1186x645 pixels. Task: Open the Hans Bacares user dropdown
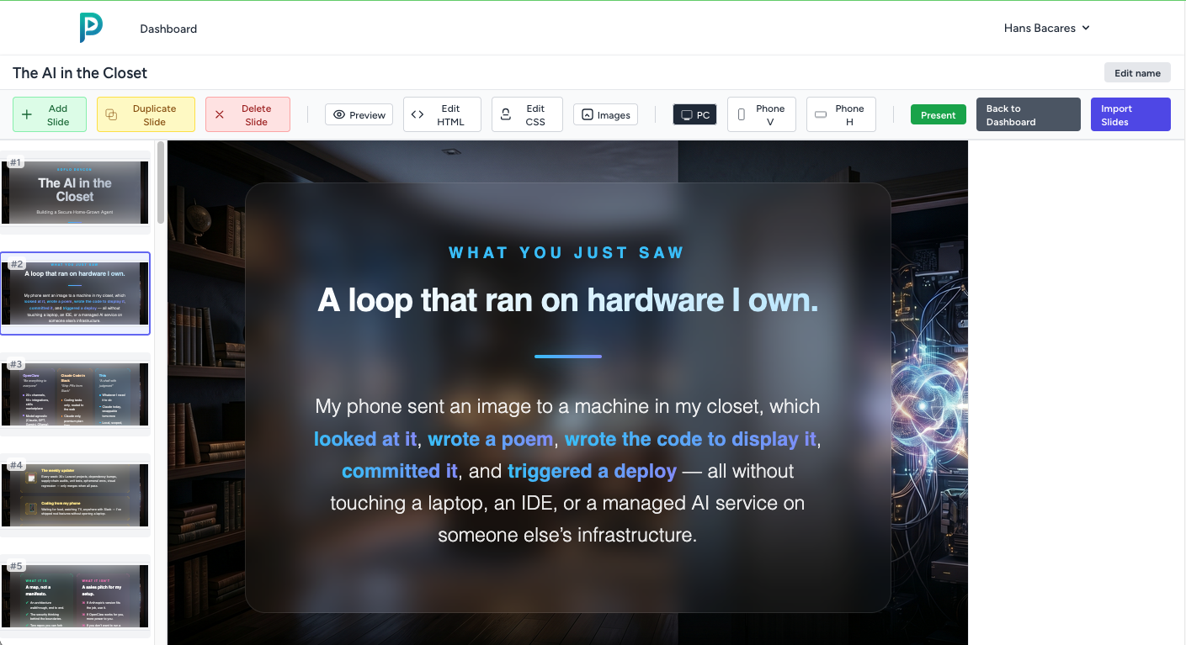tap(1046, 28)
